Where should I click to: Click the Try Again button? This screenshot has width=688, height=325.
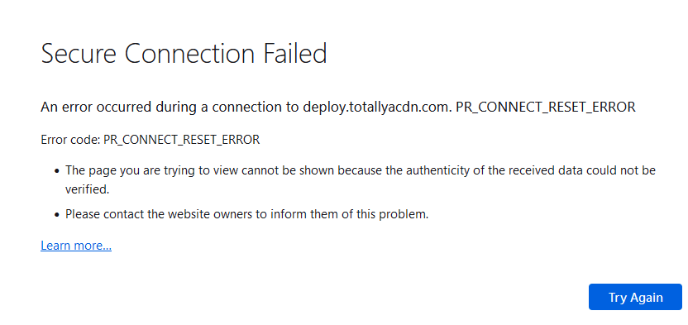click(x=635, y=297)
